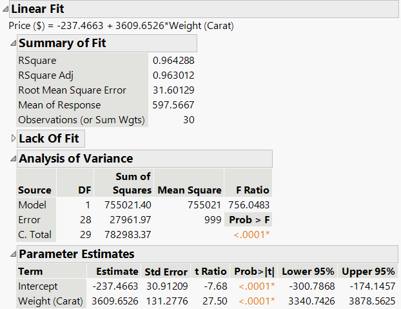The height and width of the screenshot is (309, 401).
Task: Select Mean of Response value 597.5667
Action: point(173,105)
